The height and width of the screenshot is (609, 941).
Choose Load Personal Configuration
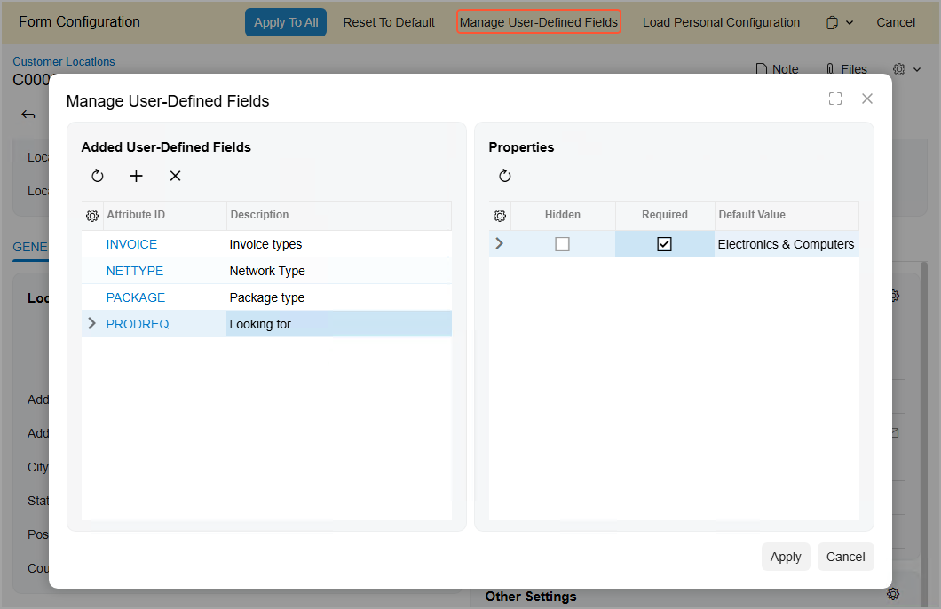click(x=721, y=22)
